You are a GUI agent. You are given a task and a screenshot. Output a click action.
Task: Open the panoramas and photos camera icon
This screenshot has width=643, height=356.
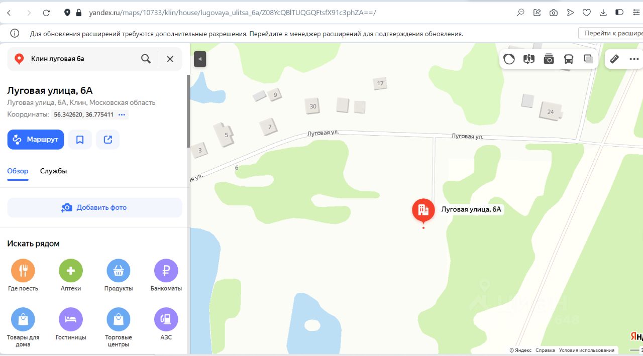(x=549, y=59)
